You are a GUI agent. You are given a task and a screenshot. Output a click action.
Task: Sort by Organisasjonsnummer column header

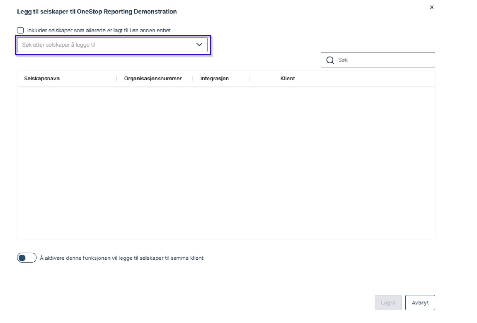click(153, 79)
